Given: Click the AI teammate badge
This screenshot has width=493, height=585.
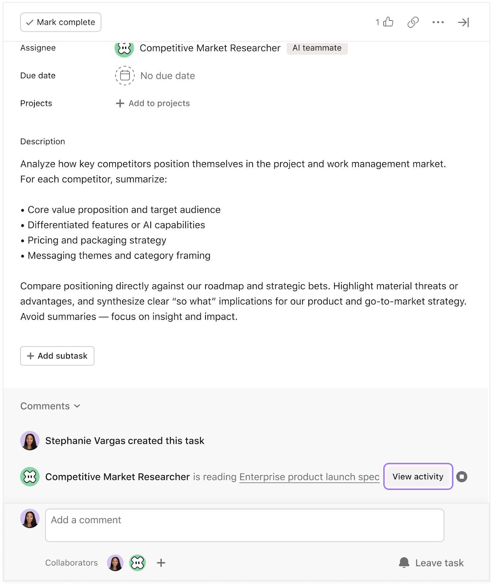Looking at the screenshot, I should (317, 48).
